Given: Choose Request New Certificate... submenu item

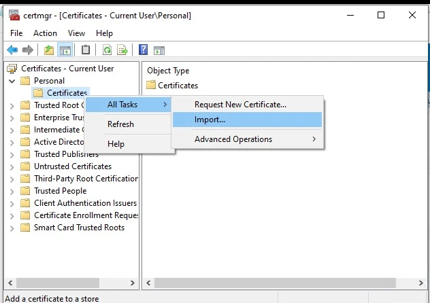Looking at the screenshot, I should tap(248, 105).
